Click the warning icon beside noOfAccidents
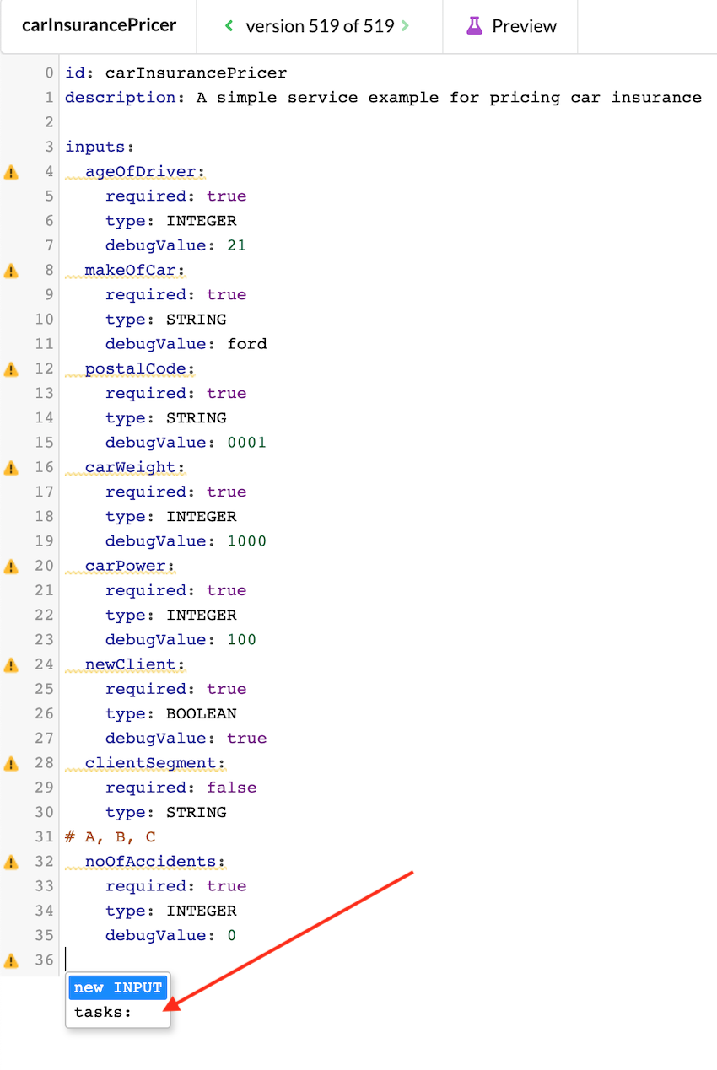Viewport: 717px width, 1070px height. [11, 862]
